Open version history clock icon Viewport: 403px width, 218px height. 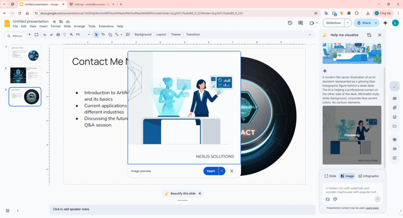290,23
